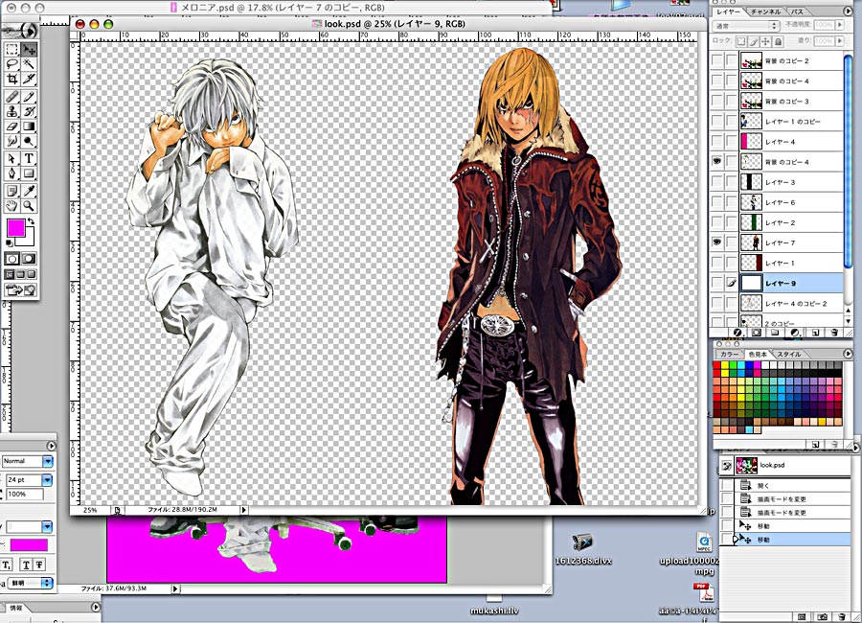
Task: Select the Rectangle shape tool
Action: (29, 173)
